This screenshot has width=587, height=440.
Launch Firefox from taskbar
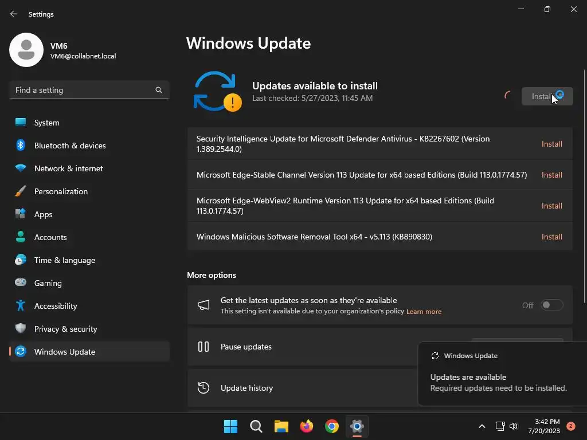point(307,426)
